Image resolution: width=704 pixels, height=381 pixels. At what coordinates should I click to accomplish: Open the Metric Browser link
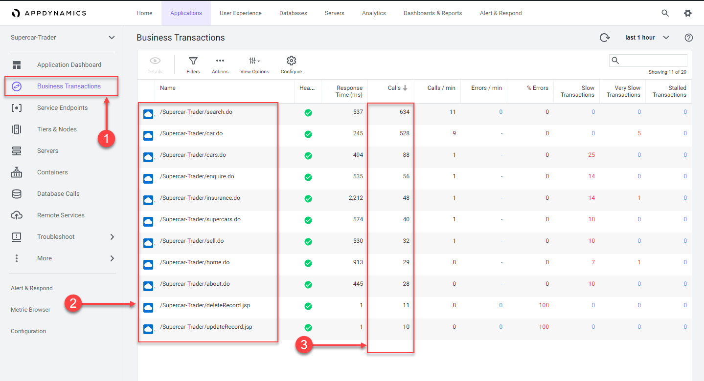(x=30, y=310)
